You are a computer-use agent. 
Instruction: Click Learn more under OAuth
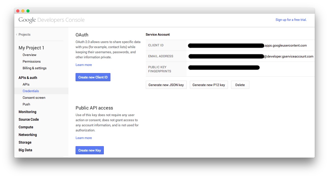click(84, 65)
